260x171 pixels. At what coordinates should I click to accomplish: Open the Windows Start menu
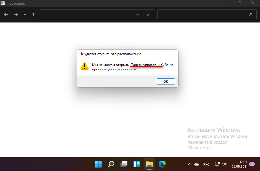point(98,164)
